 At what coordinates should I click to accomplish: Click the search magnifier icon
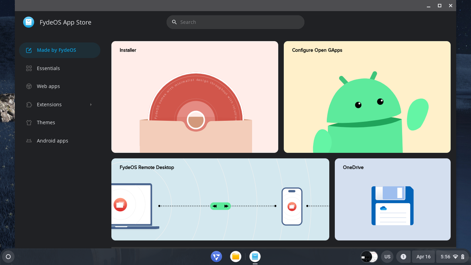point(174,22)
